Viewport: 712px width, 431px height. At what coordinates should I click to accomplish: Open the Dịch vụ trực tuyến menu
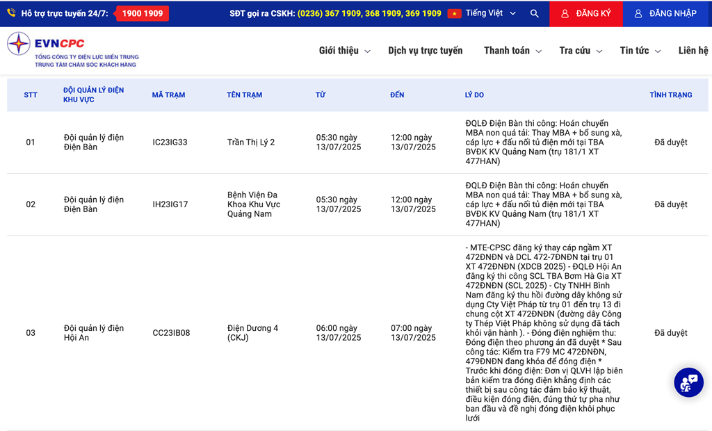425,51
